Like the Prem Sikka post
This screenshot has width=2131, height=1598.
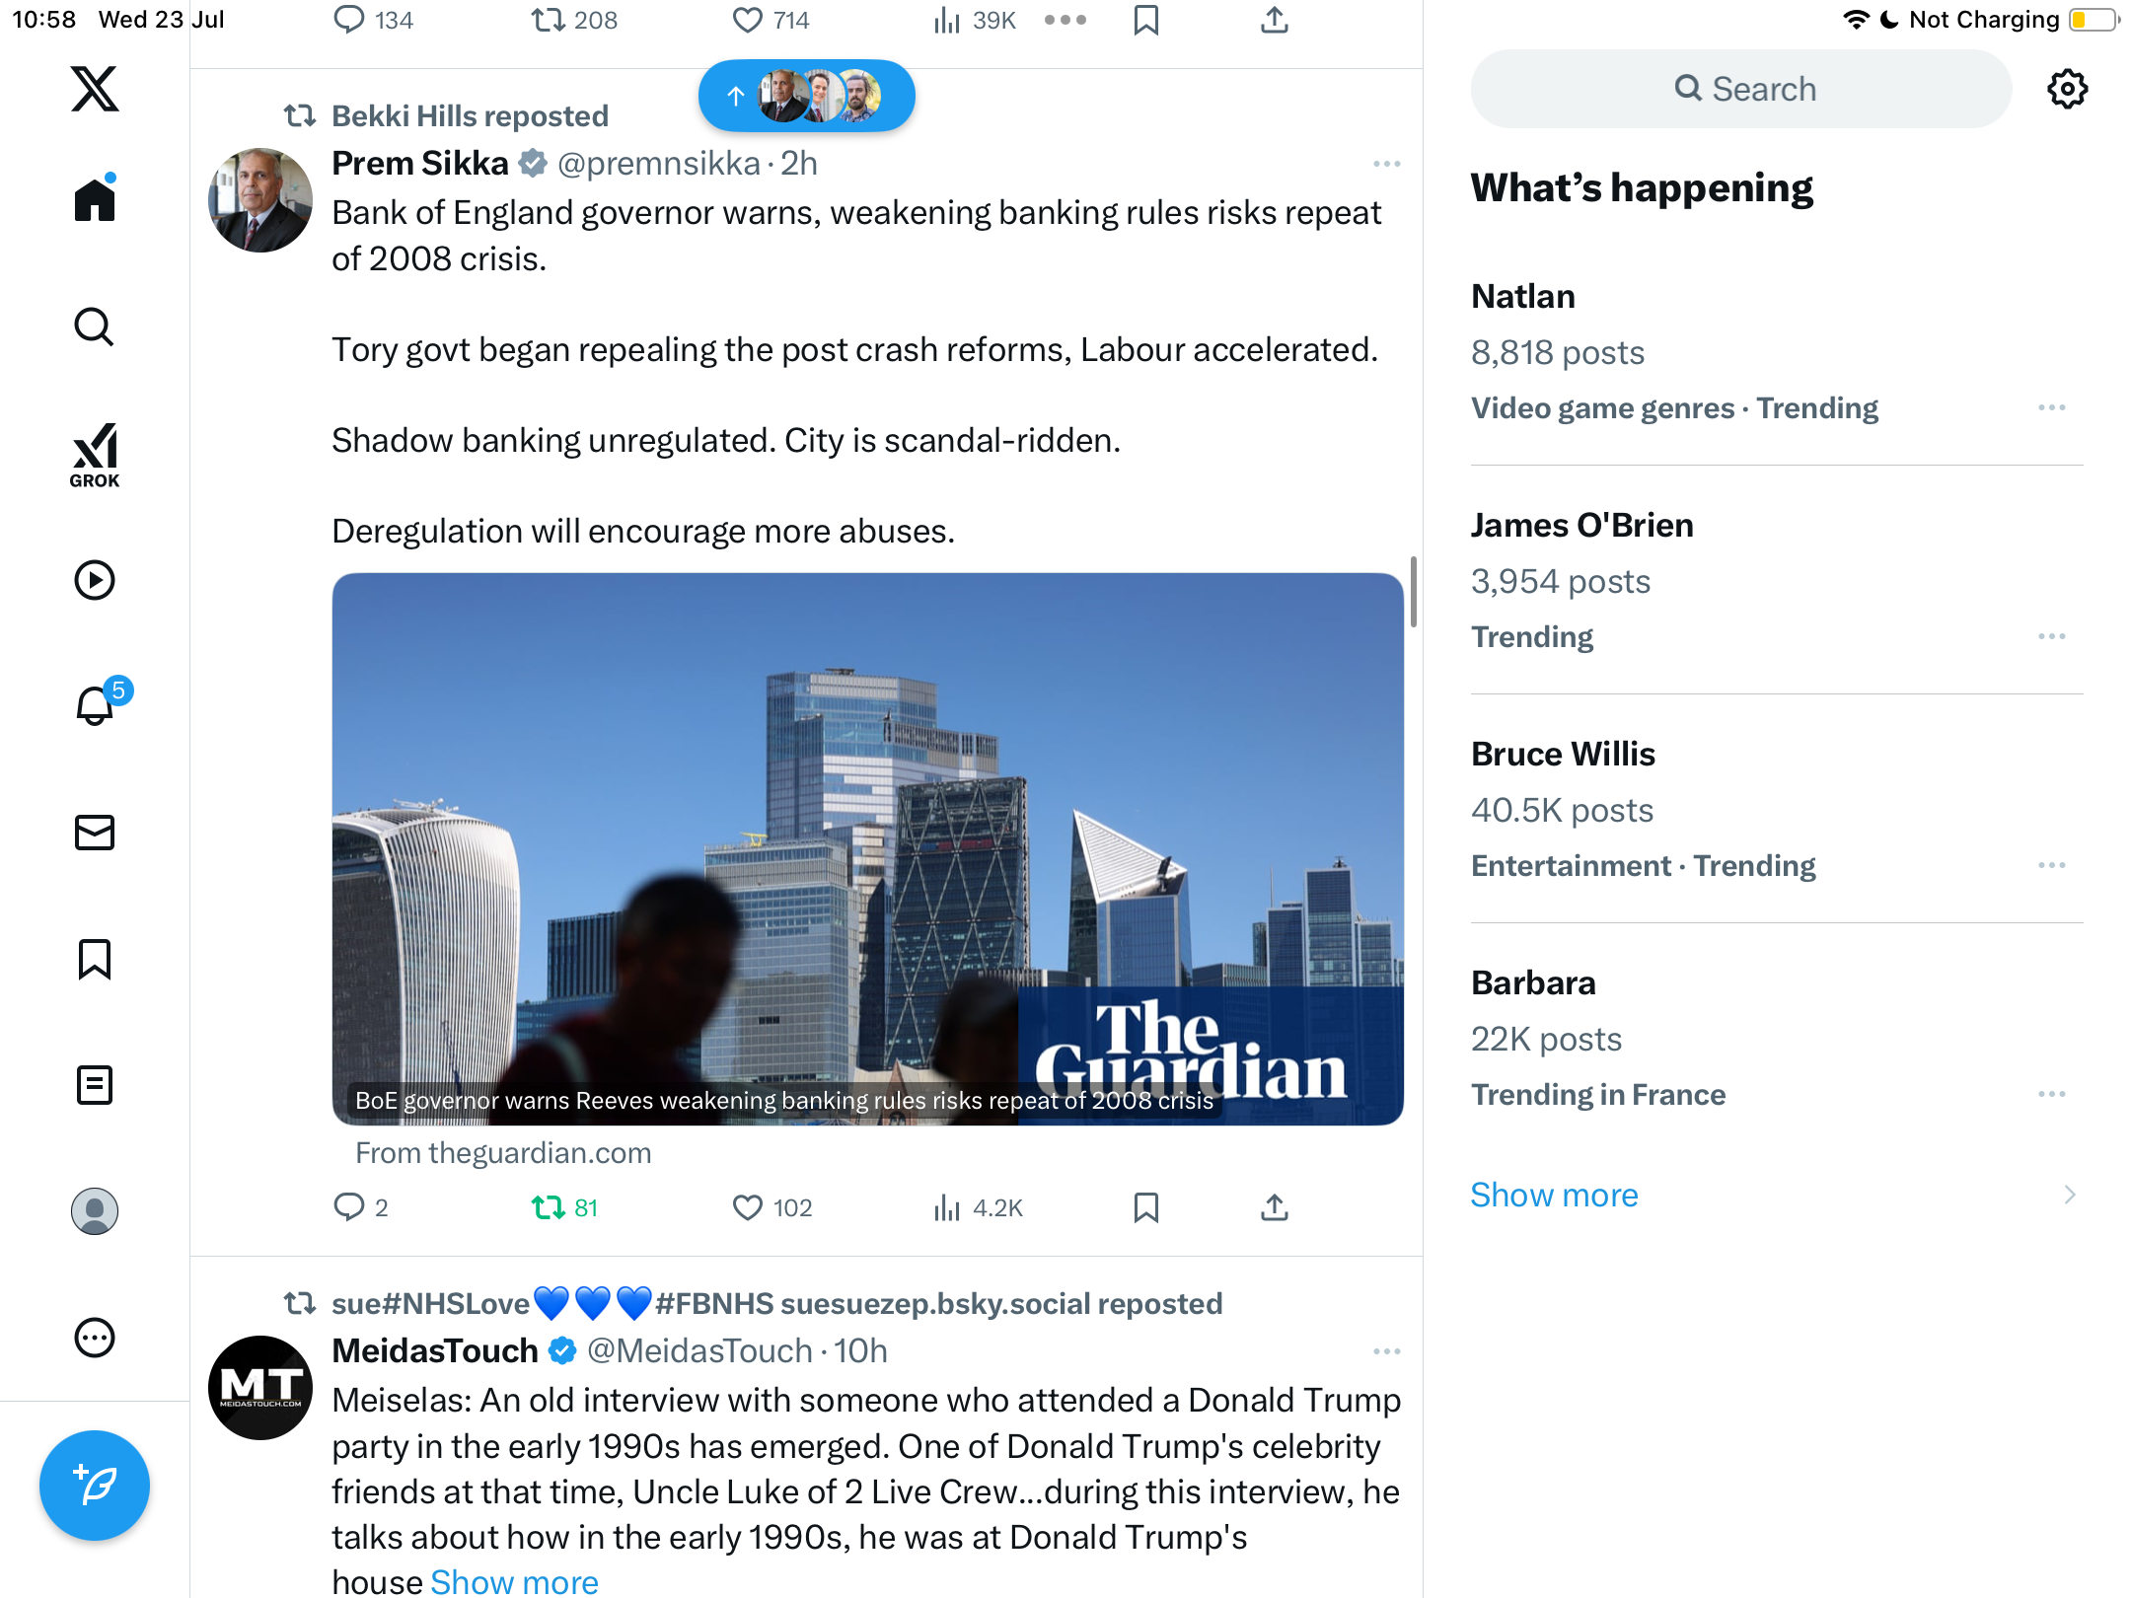(772, 1207)
